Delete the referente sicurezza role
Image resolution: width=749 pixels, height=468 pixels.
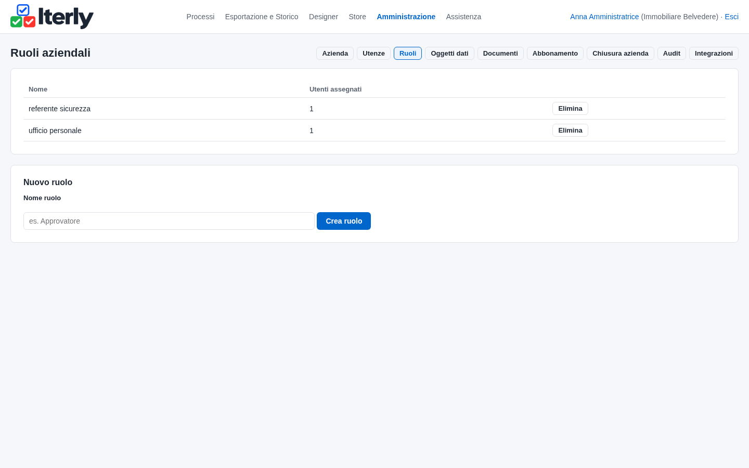coord(570,109)
